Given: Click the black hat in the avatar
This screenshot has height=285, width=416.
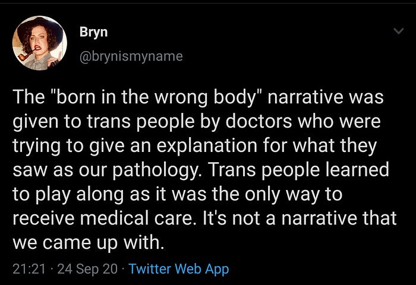Looking at the screenshot, I should 40,28.
